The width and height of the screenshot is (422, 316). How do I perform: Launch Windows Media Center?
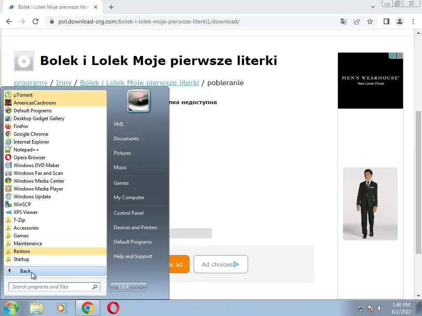click(x=56, y=181)
